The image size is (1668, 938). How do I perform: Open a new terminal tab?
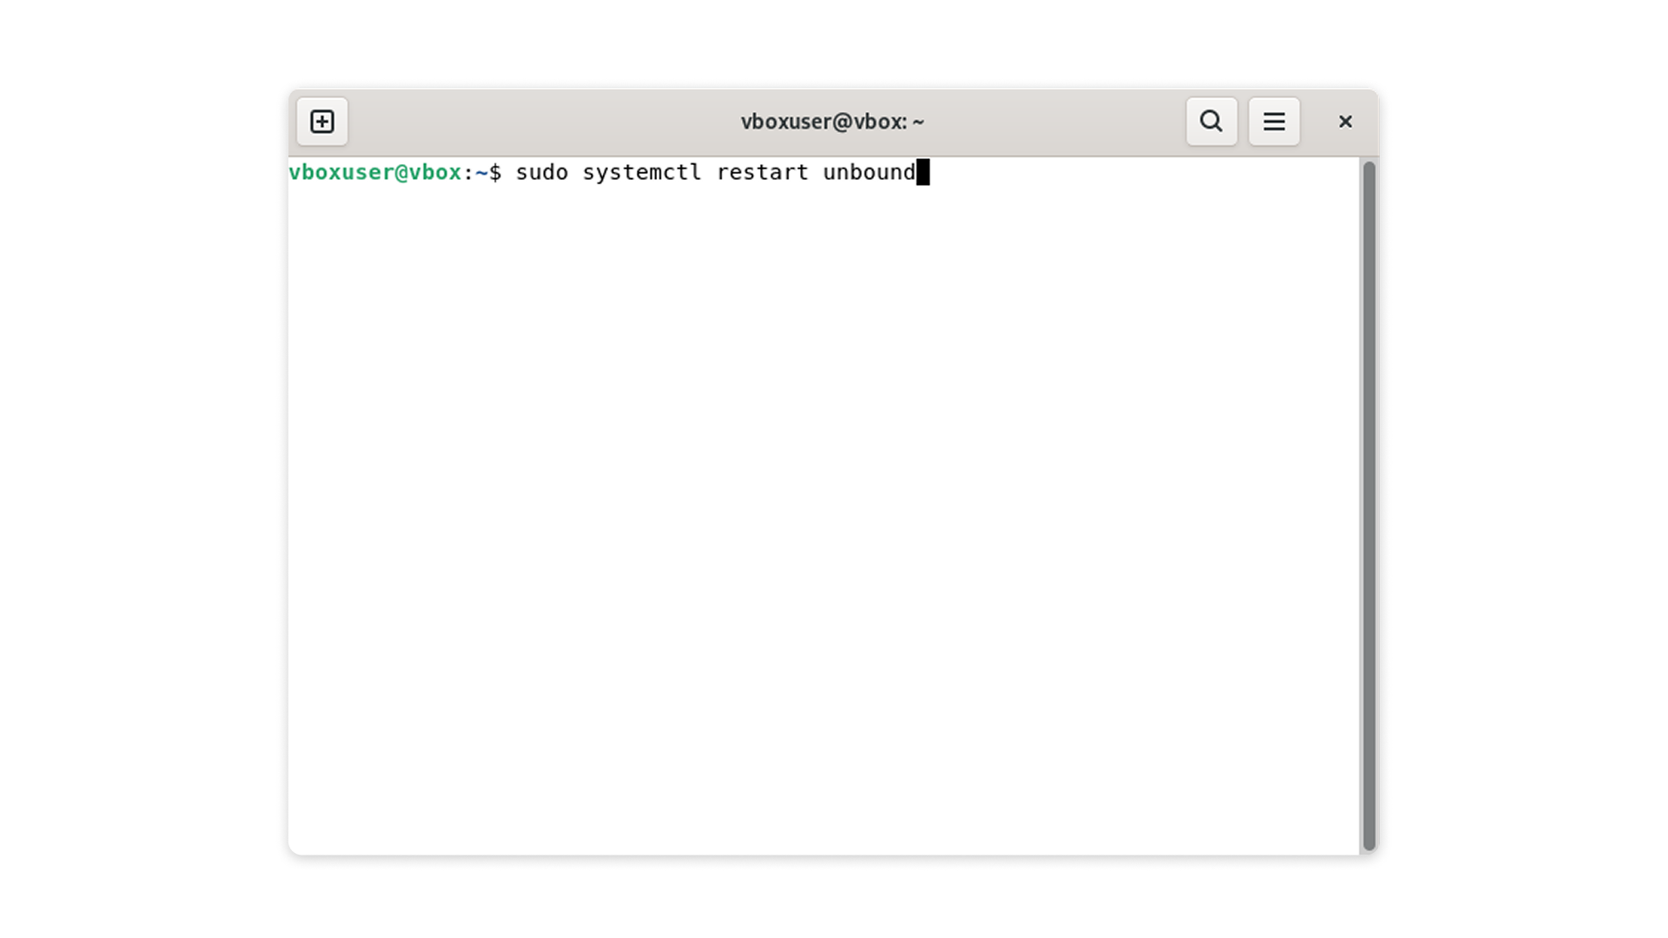(322, 122)
